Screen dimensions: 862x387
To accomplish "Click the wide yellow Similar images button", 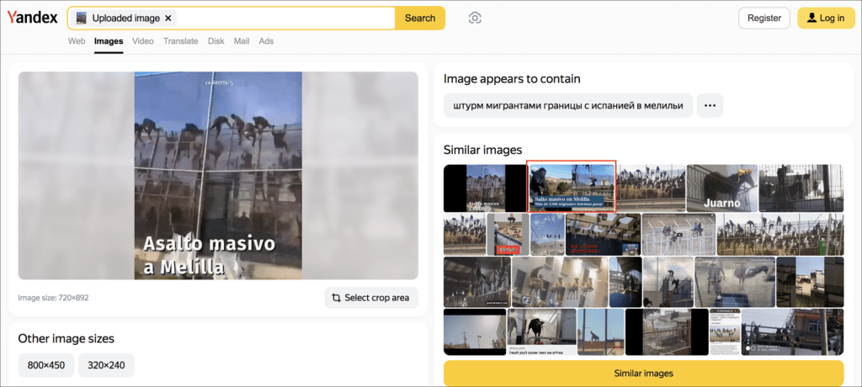I will 643,373.
